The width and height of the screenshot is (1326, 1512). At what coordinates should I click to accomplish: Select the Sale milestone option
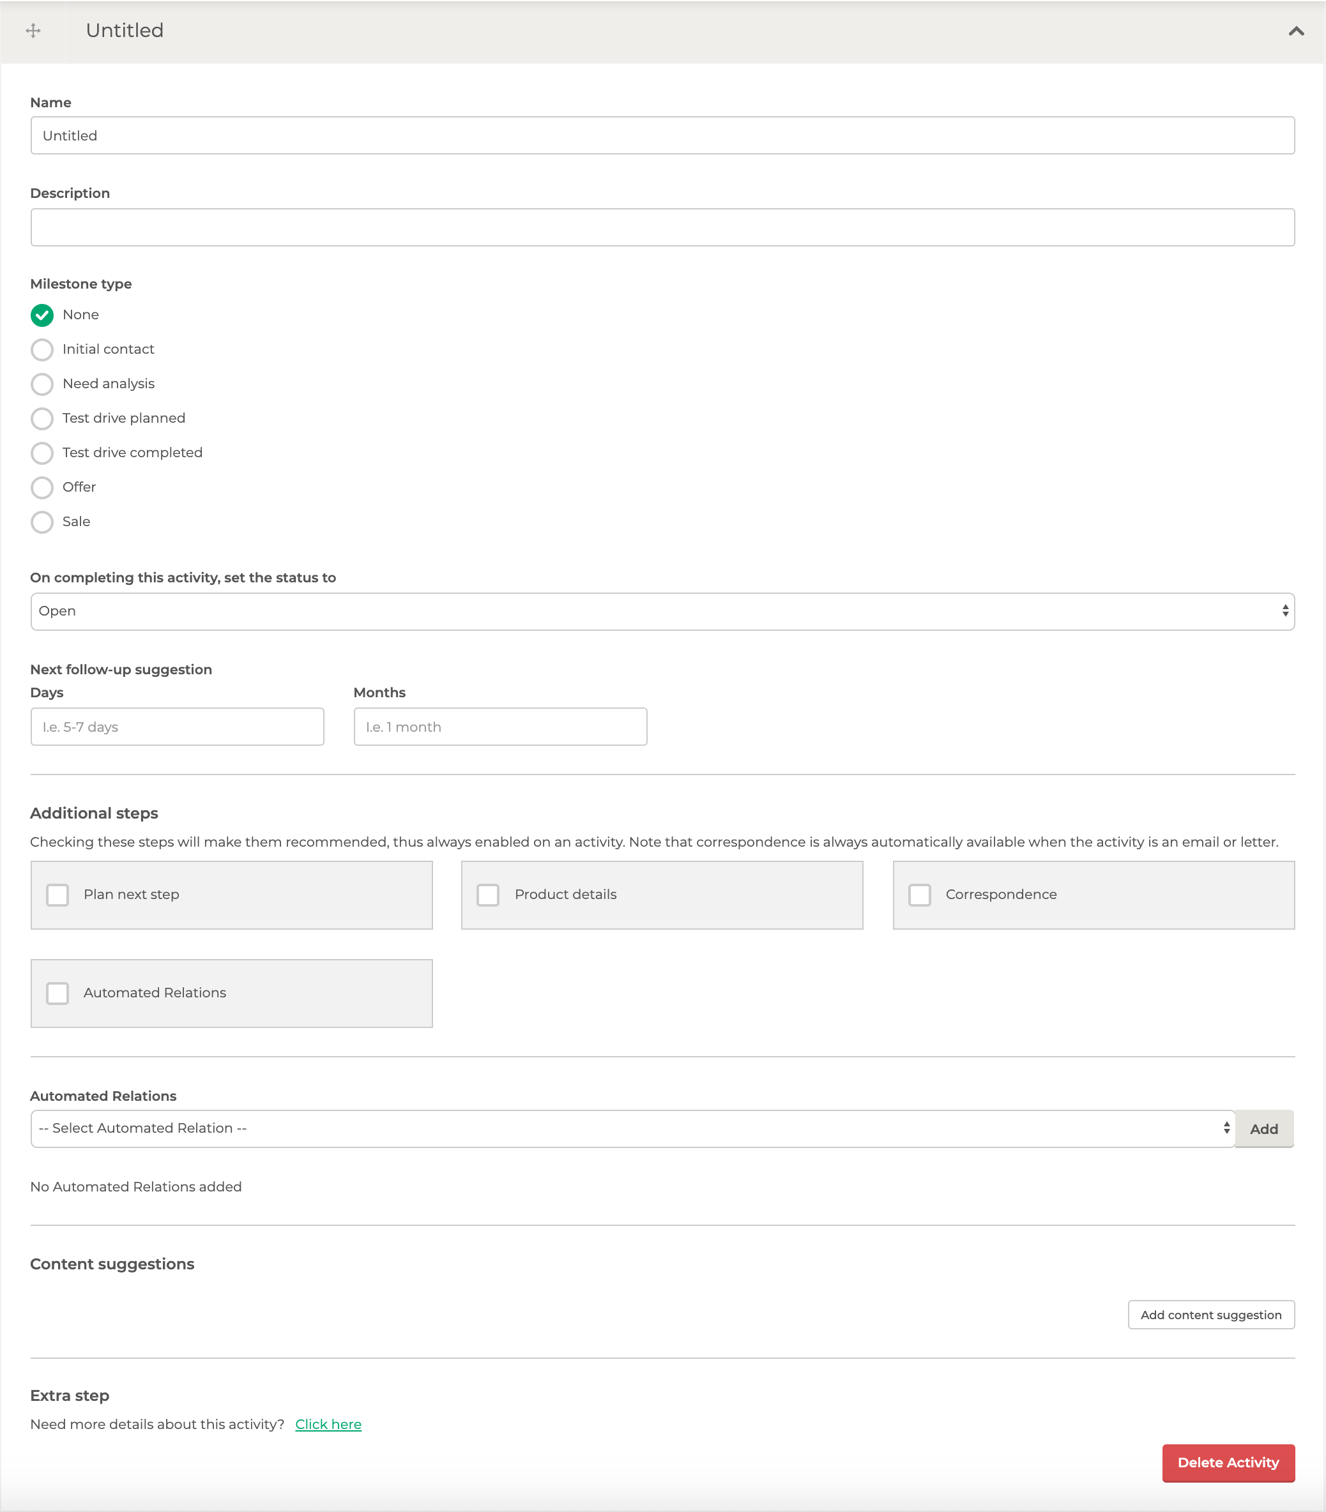42,522
